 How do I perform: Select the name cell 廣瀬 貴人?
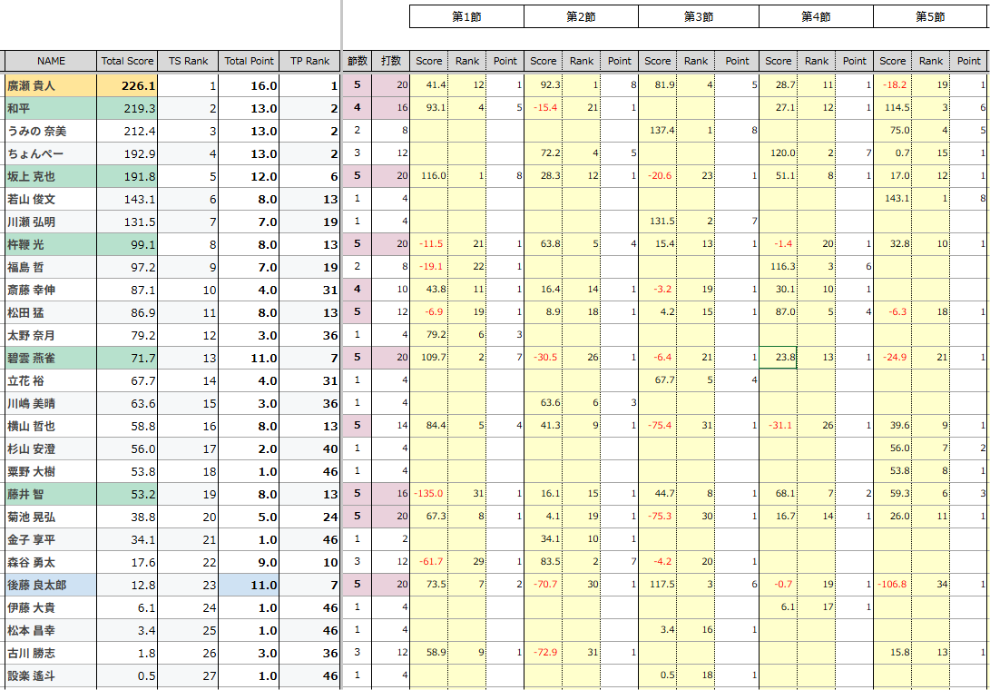coord(51,85)
